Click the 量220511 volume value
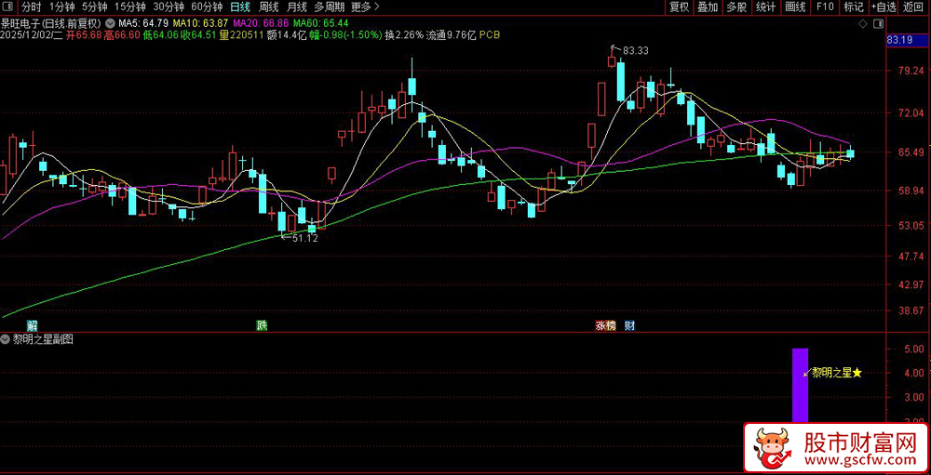The image size is (931, 475). tap(242, 35)
